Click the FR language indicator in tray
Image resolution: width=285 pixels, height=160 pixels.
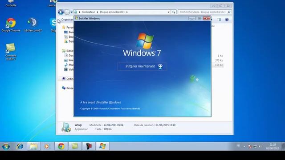(x=238, y=146)
